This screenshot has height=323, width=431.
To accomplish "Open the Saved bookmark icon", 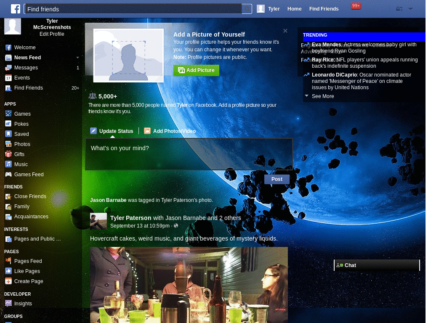I will 8,134.
